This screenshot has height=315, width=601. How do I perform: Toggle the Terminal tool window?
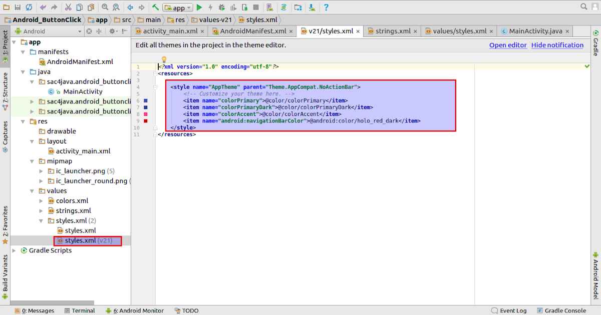click(79, 310)
